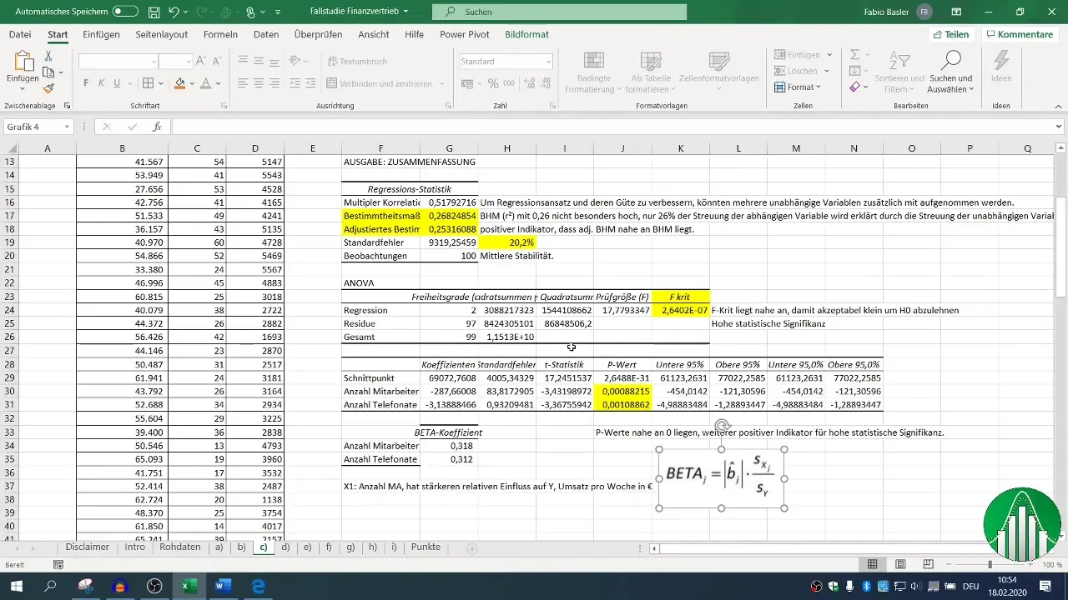Toggle Textumbruch wrap text
1068x600 pixels.
click(357, 62)
